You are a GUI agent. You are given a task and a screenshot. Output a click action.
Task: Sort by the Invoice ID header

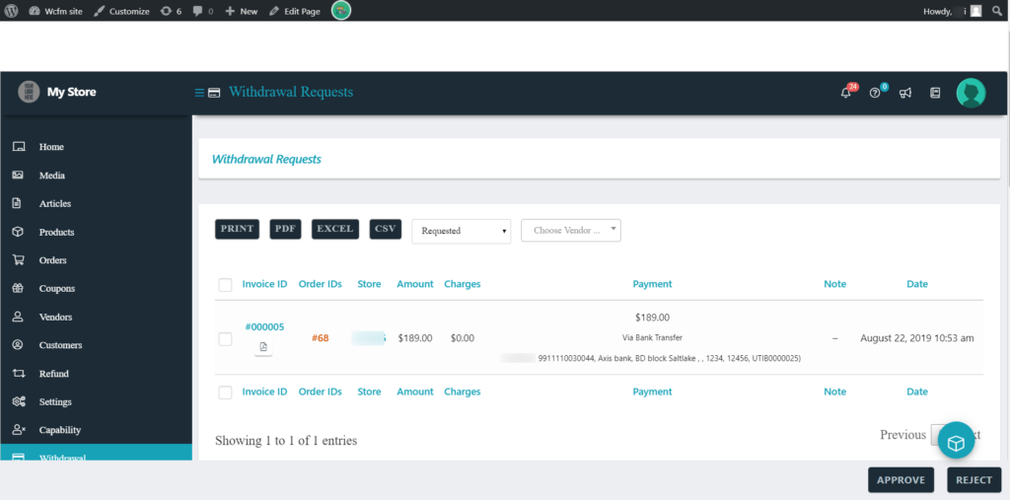point(264,284)
